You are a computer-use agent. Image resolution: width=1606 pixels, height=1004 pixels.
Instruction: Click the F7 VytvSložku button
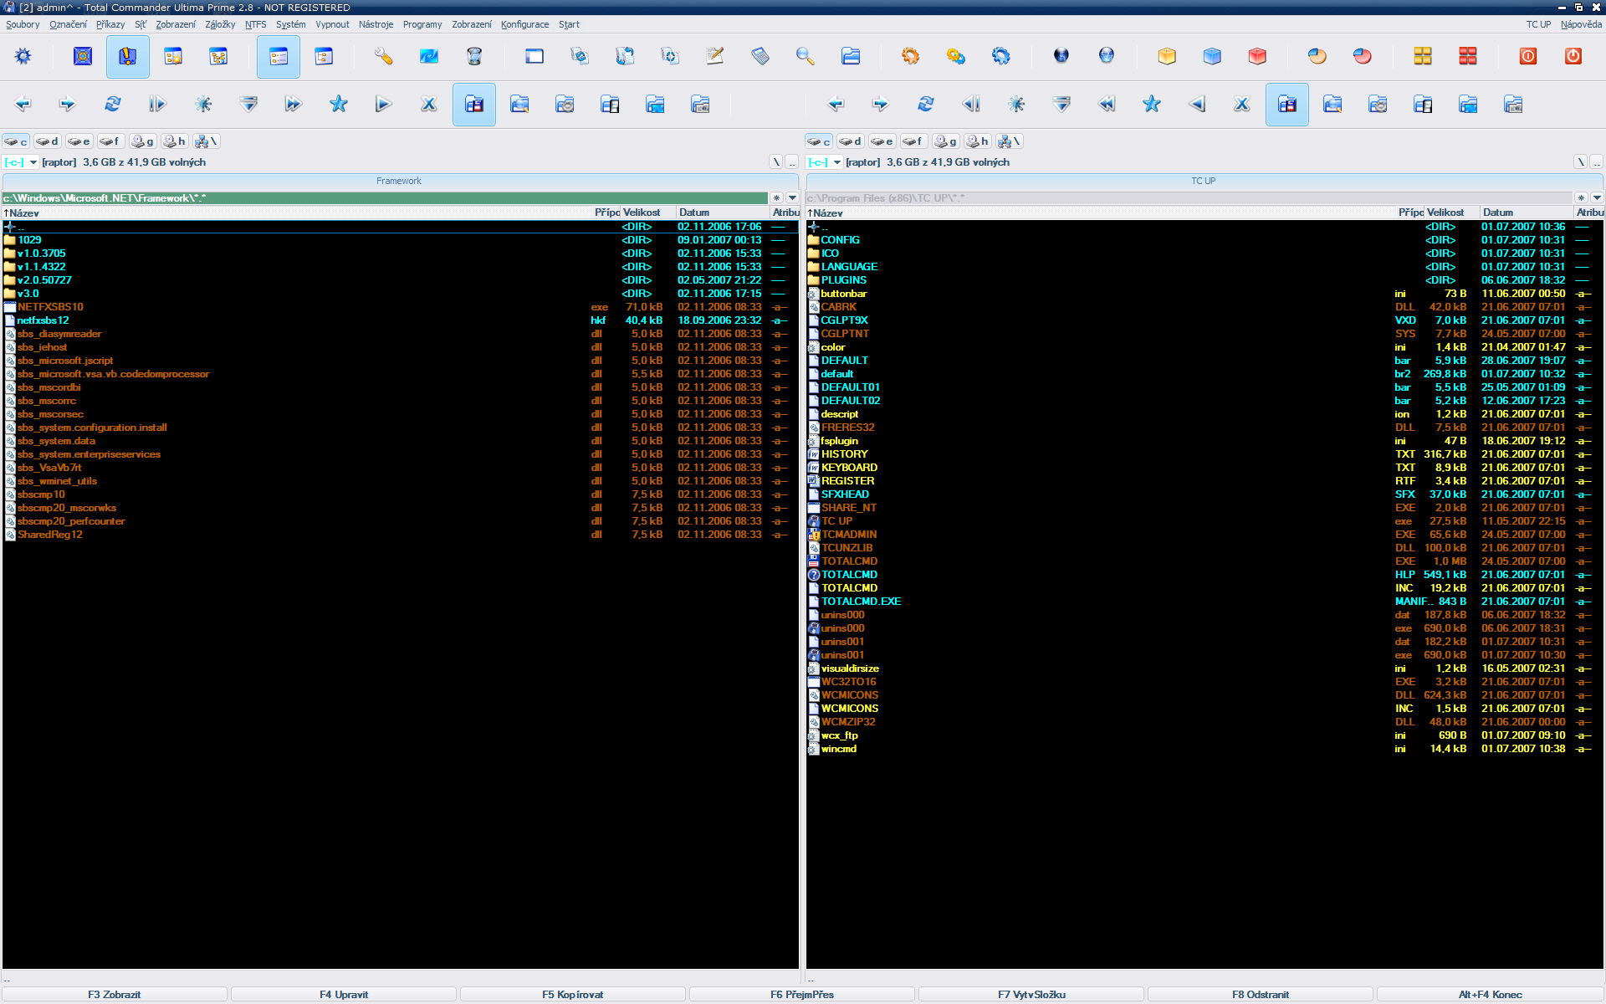click(x=1031, y=995)
